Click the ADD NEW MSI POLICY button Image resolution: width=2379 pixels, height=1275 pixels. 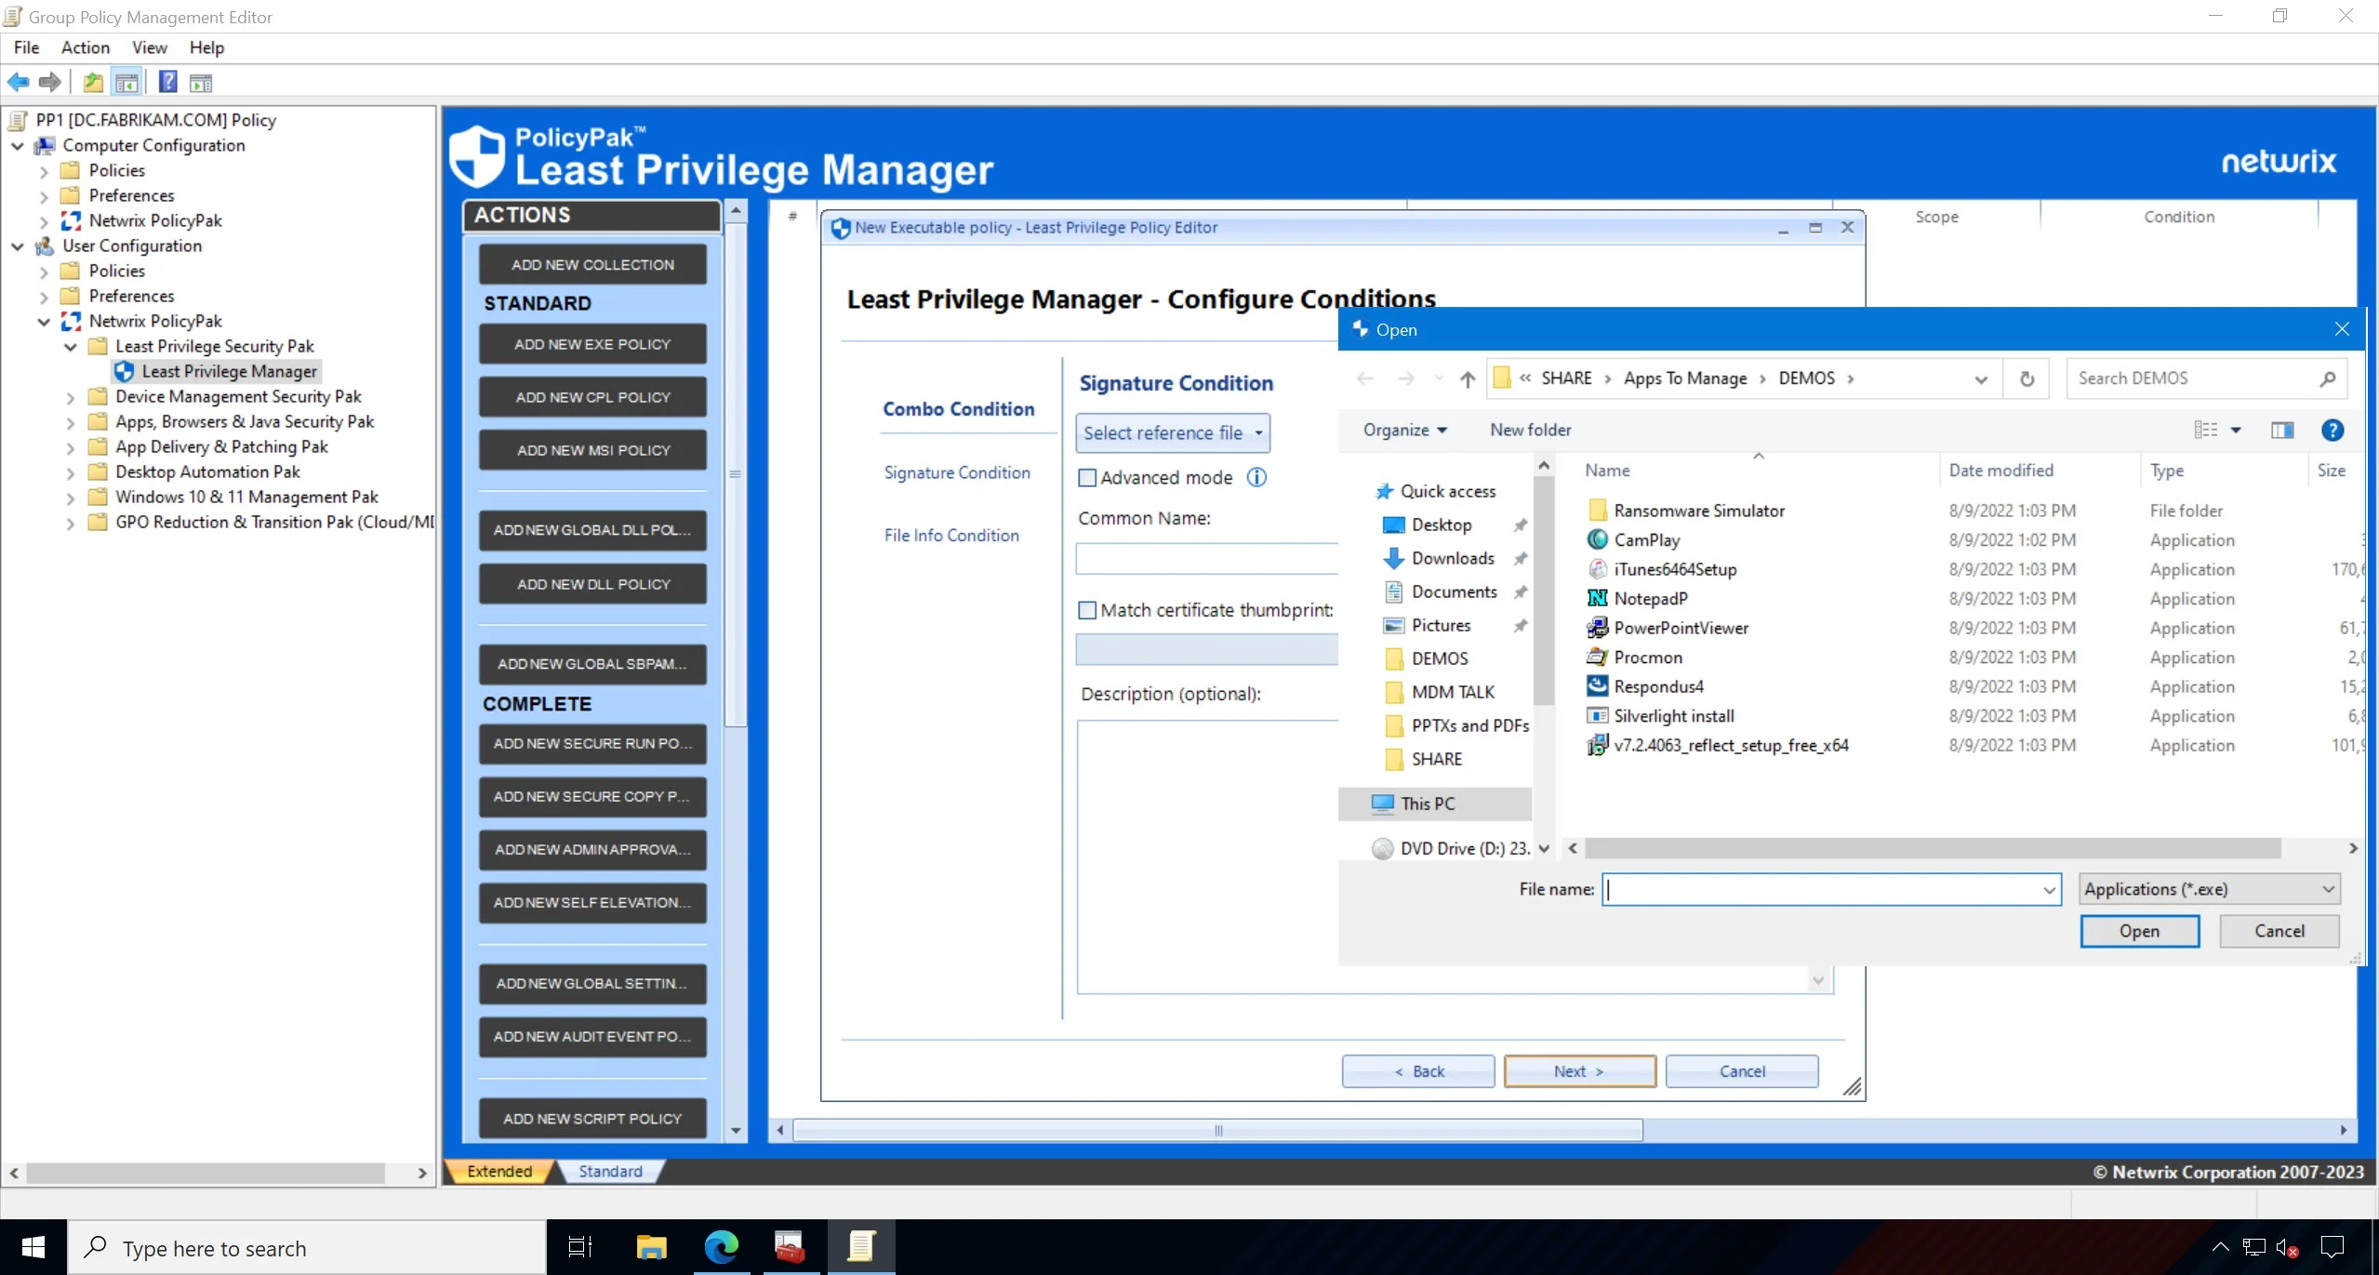(592, 450)
